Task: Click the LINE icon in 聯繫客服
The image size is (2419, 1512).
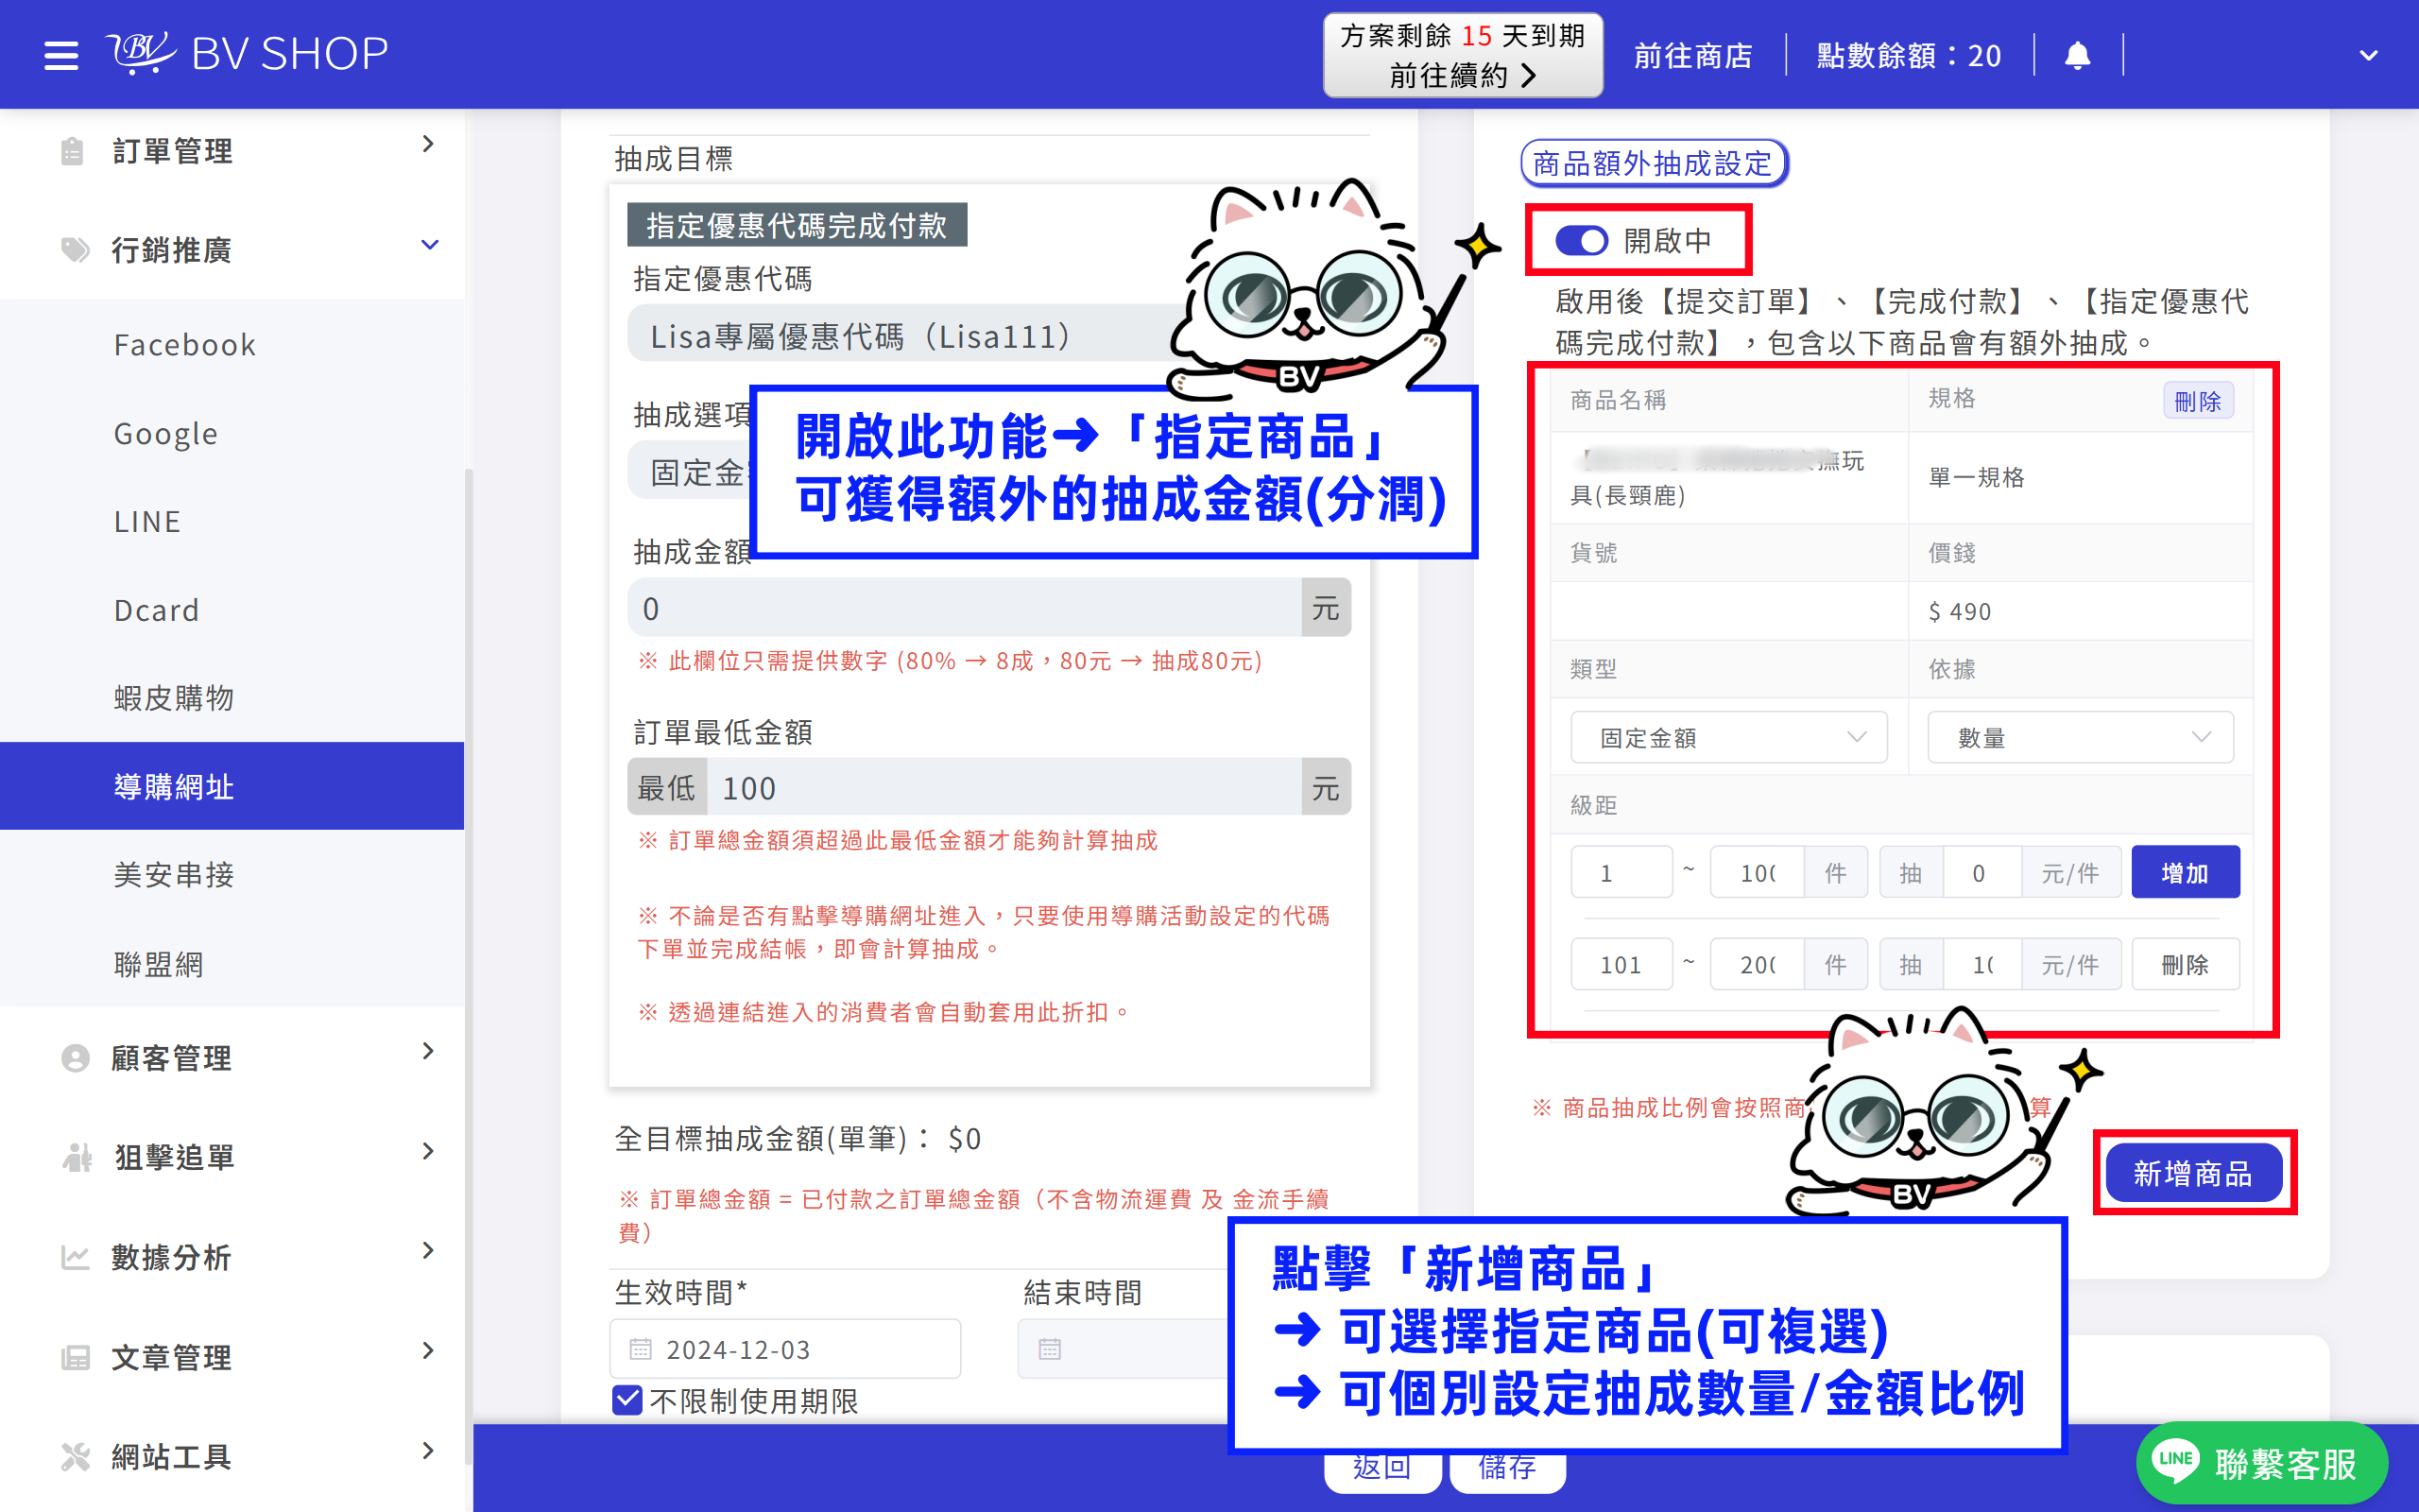Action: [x=2175, y=1461]
